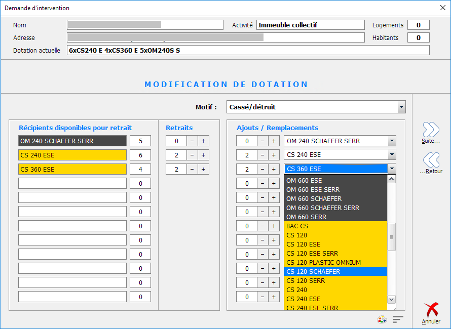Click the Retour back arrows icon
The height and width of the screenshot is (329, 451).
click(x=431, y=160)
